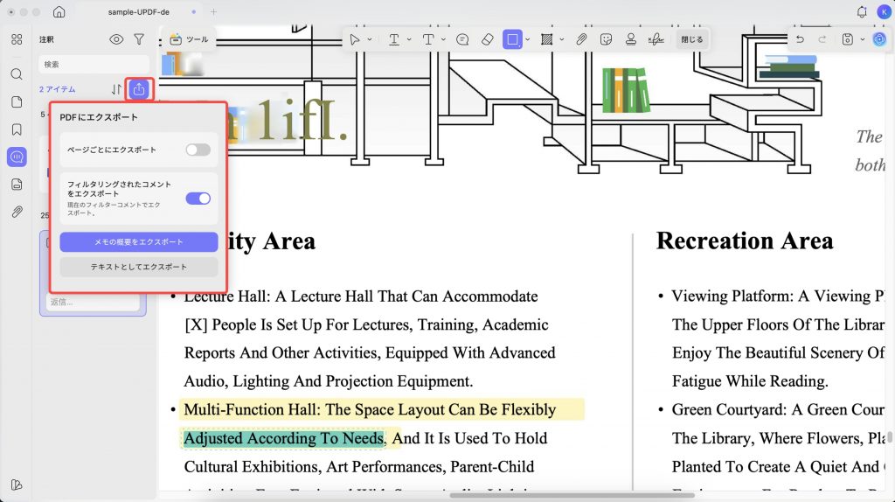This screenshot has height=502, width=895.
Task: Click the sort comments icon
Action: (x=116, y=89)
